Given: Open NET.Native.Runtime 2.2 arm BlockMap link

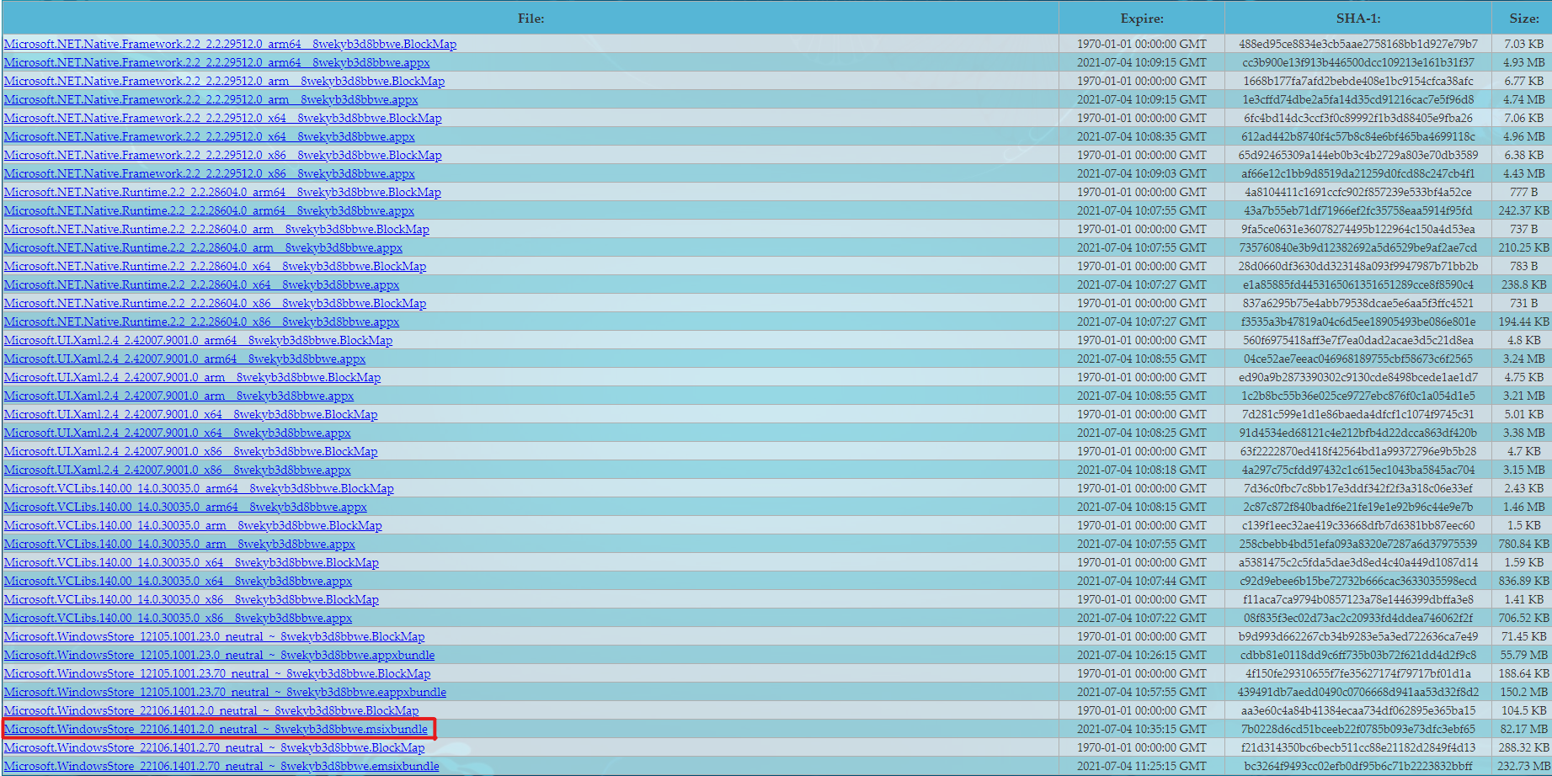Looking at the screenshot, I should tap(216, 229).
